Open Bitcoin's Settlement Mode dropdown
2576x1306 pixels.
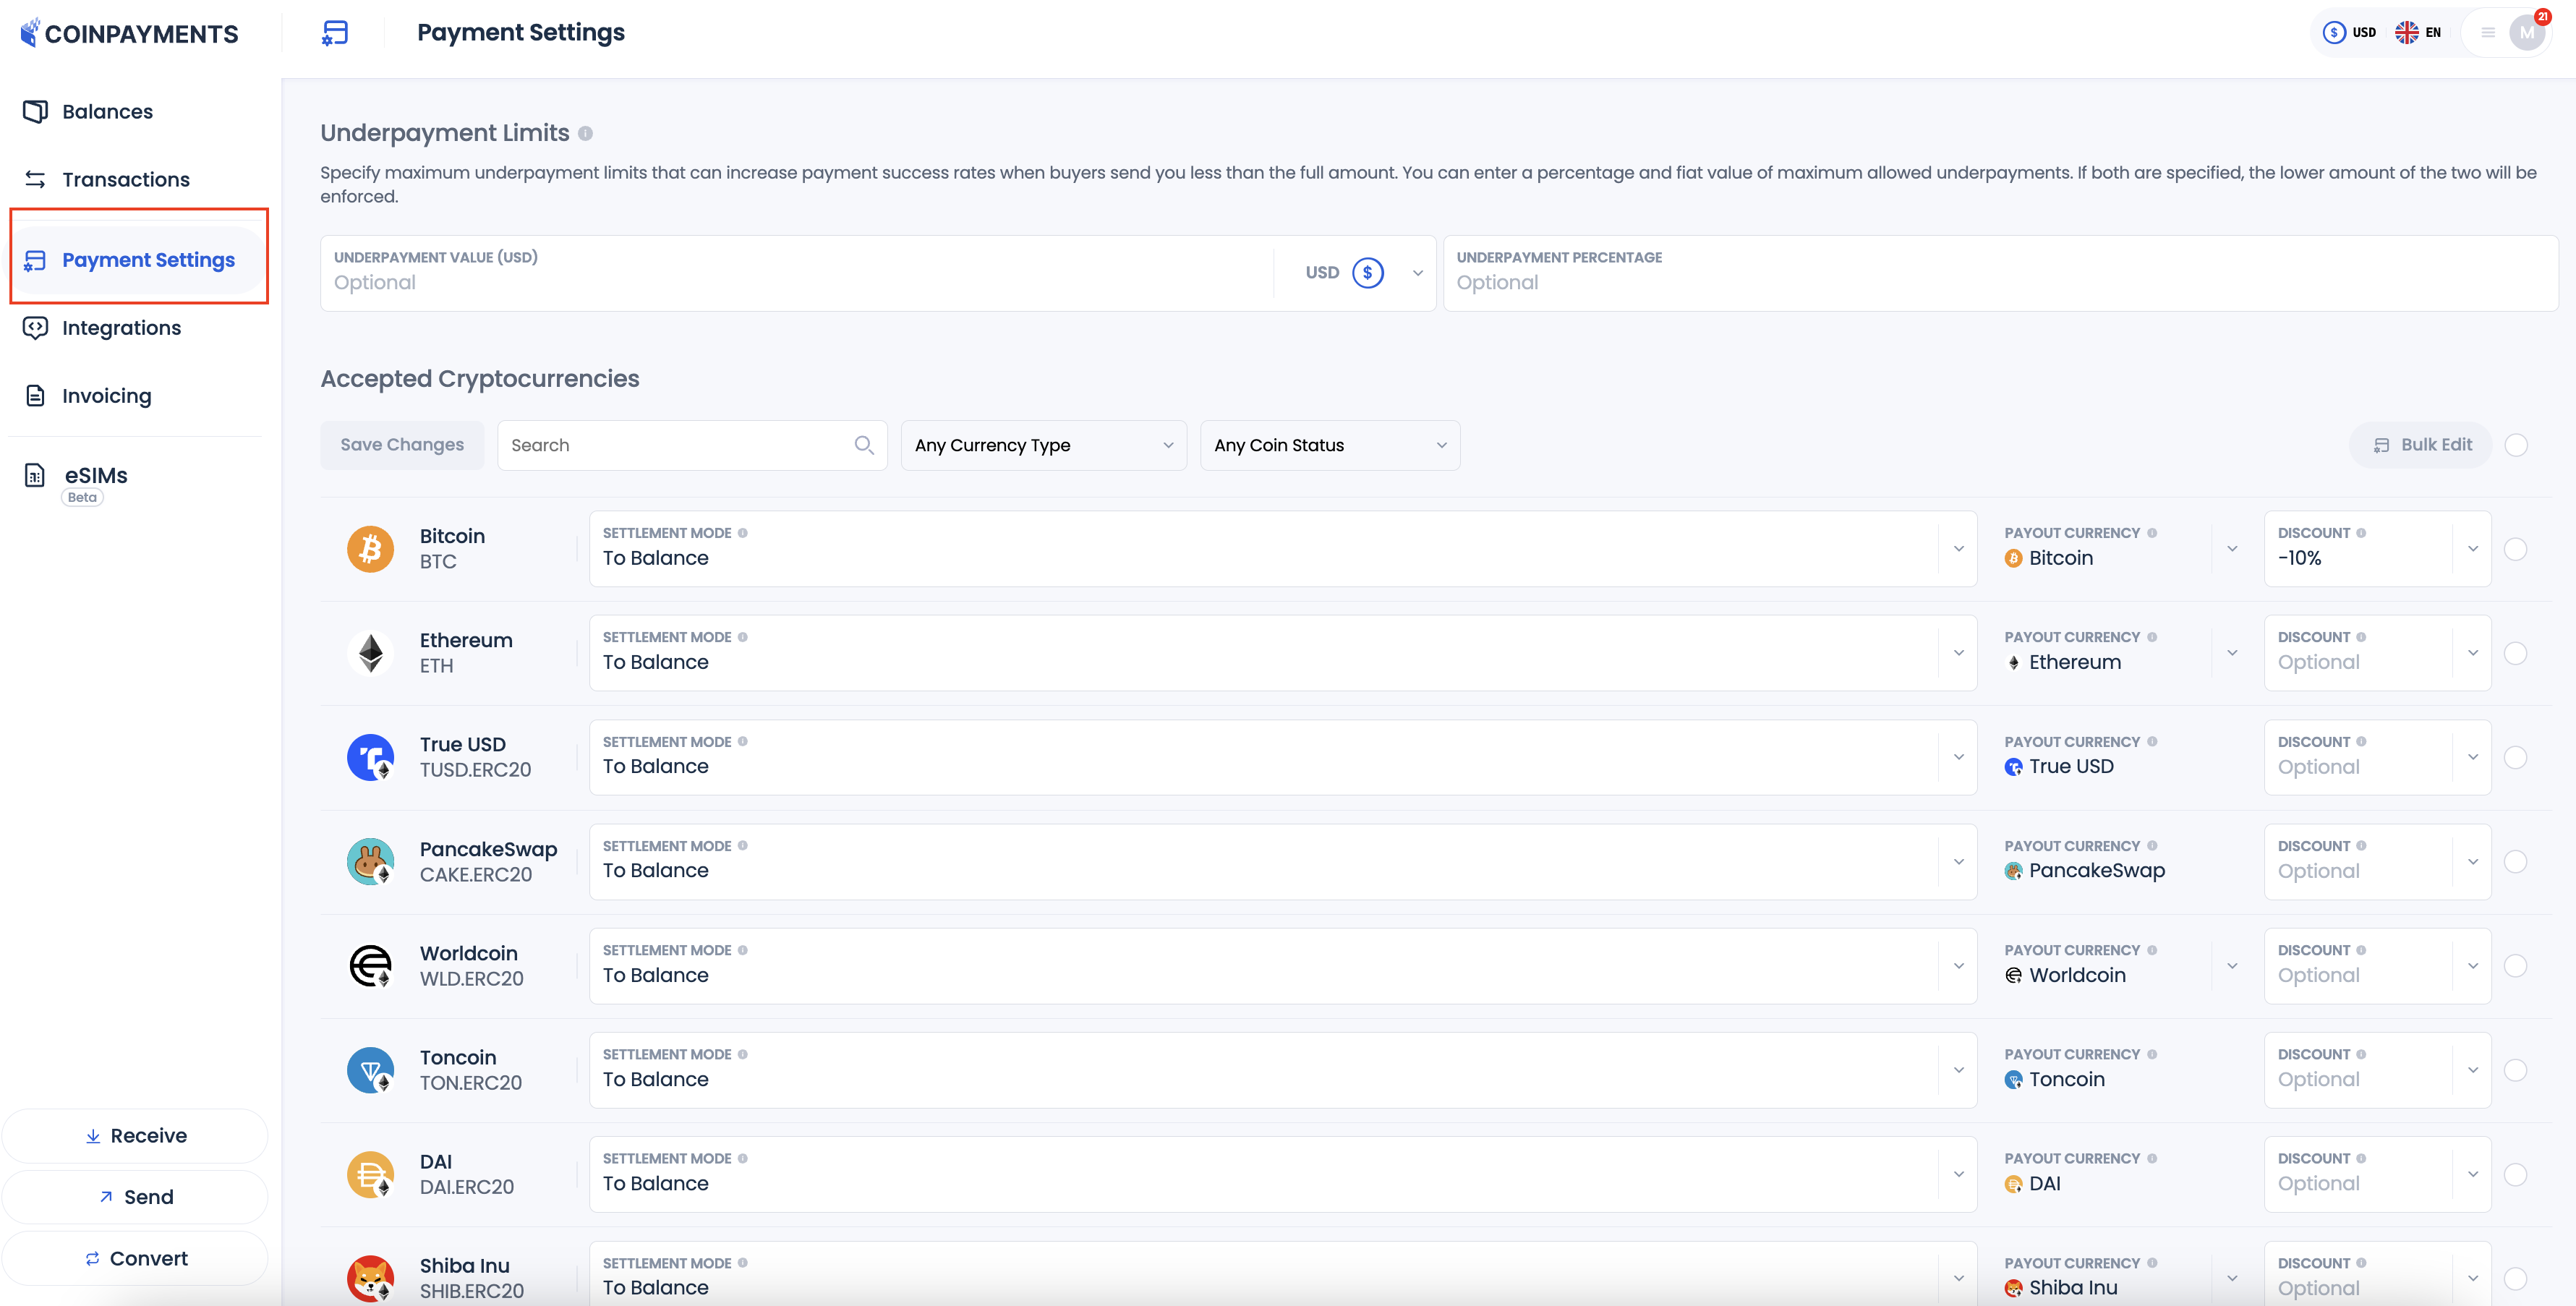(1958, 549)
